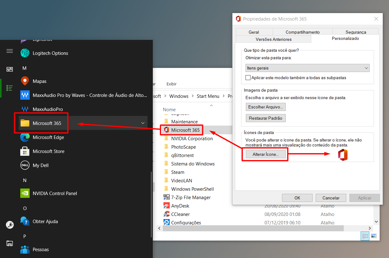Click Aplicar button
This screenshot has height=258, width=389.
[x=365, y=198]
